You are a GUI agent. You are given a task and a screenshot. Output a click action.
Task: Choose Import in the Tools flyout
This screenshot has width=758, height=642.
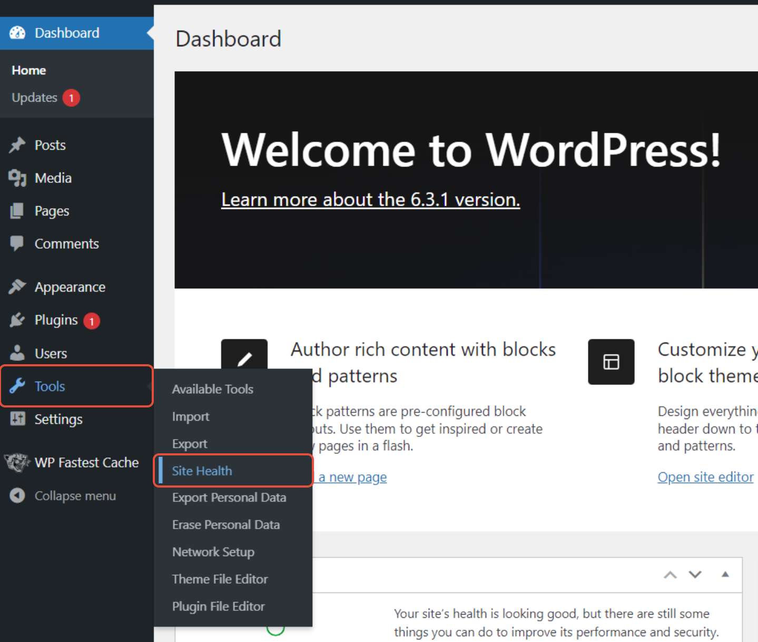click(191, 416)
